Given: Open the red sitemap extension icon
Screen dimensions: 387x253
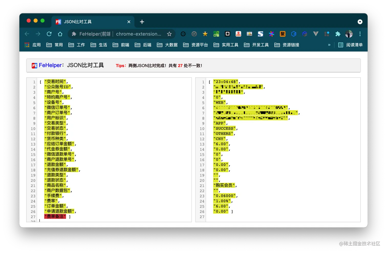Looking at the screenshot, I should click(238, 34).
